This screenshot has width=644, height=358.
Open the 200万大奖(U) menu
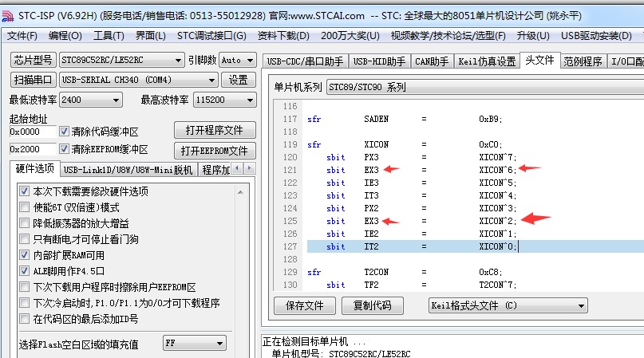(x=350, y=36)
